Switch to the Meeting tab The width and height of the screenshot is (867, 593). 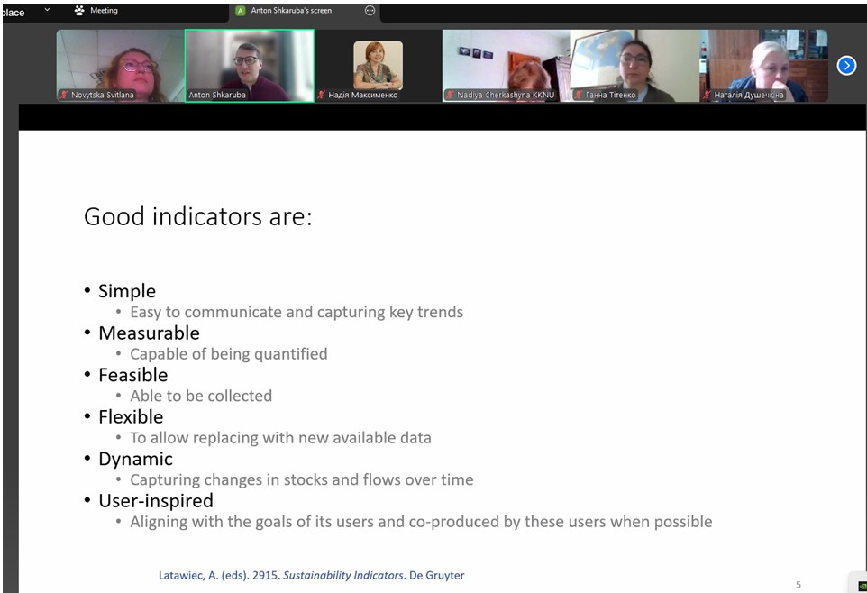click(103, 11)
